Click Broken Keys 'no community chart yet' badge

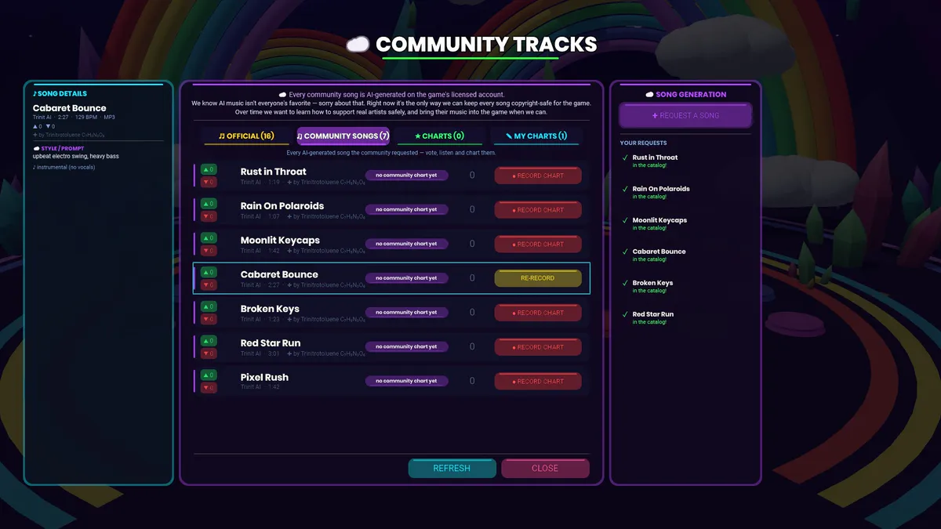click(x=407, y=313)
